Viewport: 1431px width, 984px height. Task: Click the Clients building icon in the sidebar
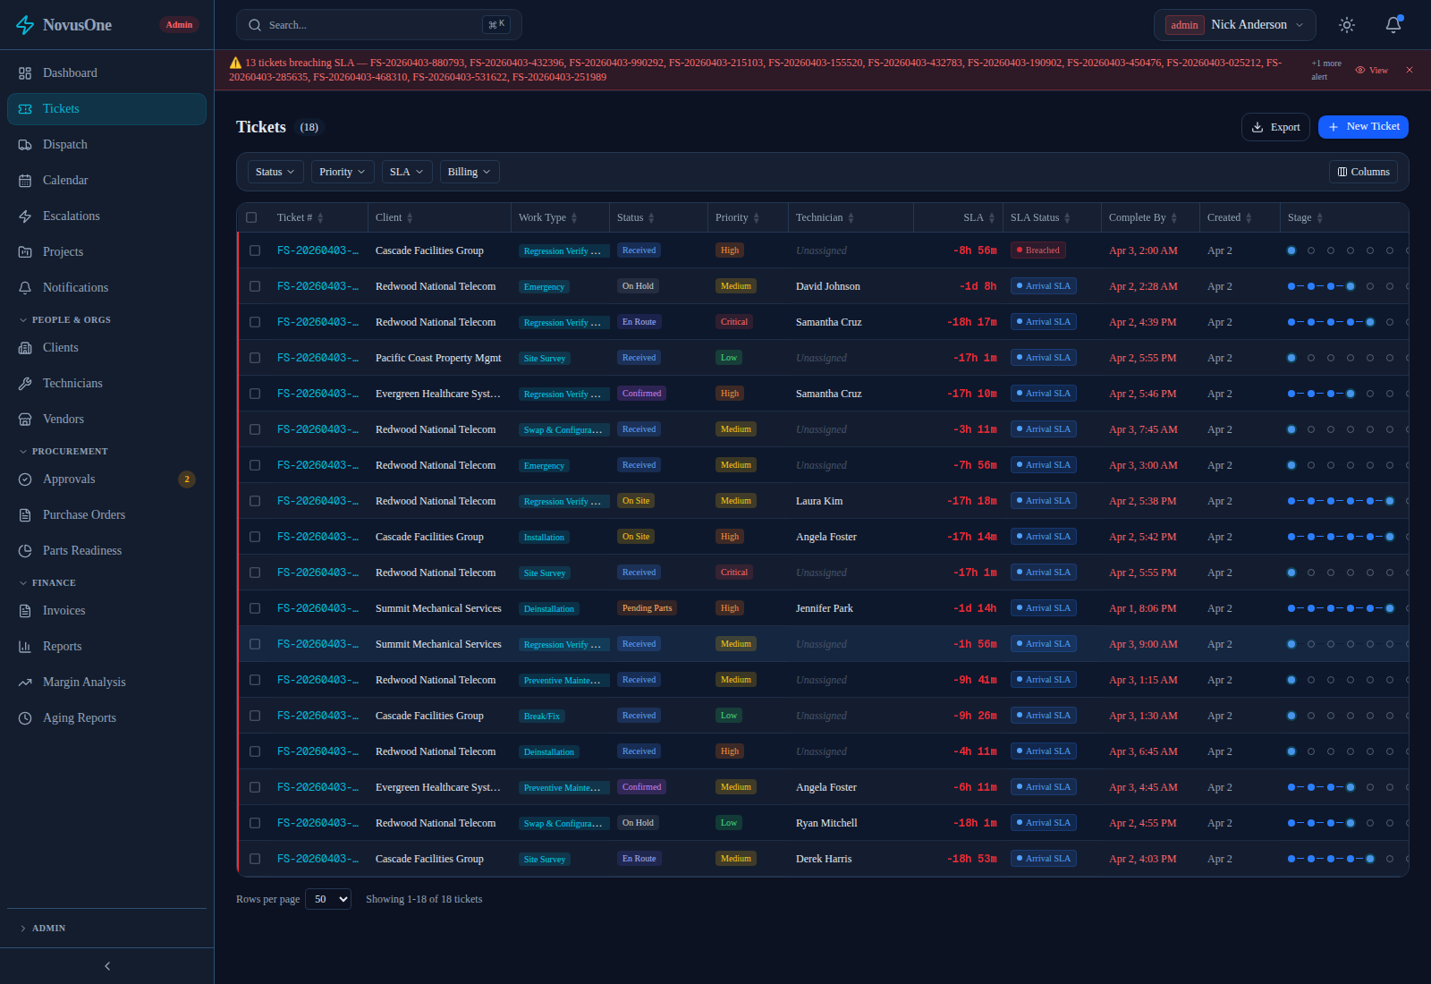click(25, 348)
